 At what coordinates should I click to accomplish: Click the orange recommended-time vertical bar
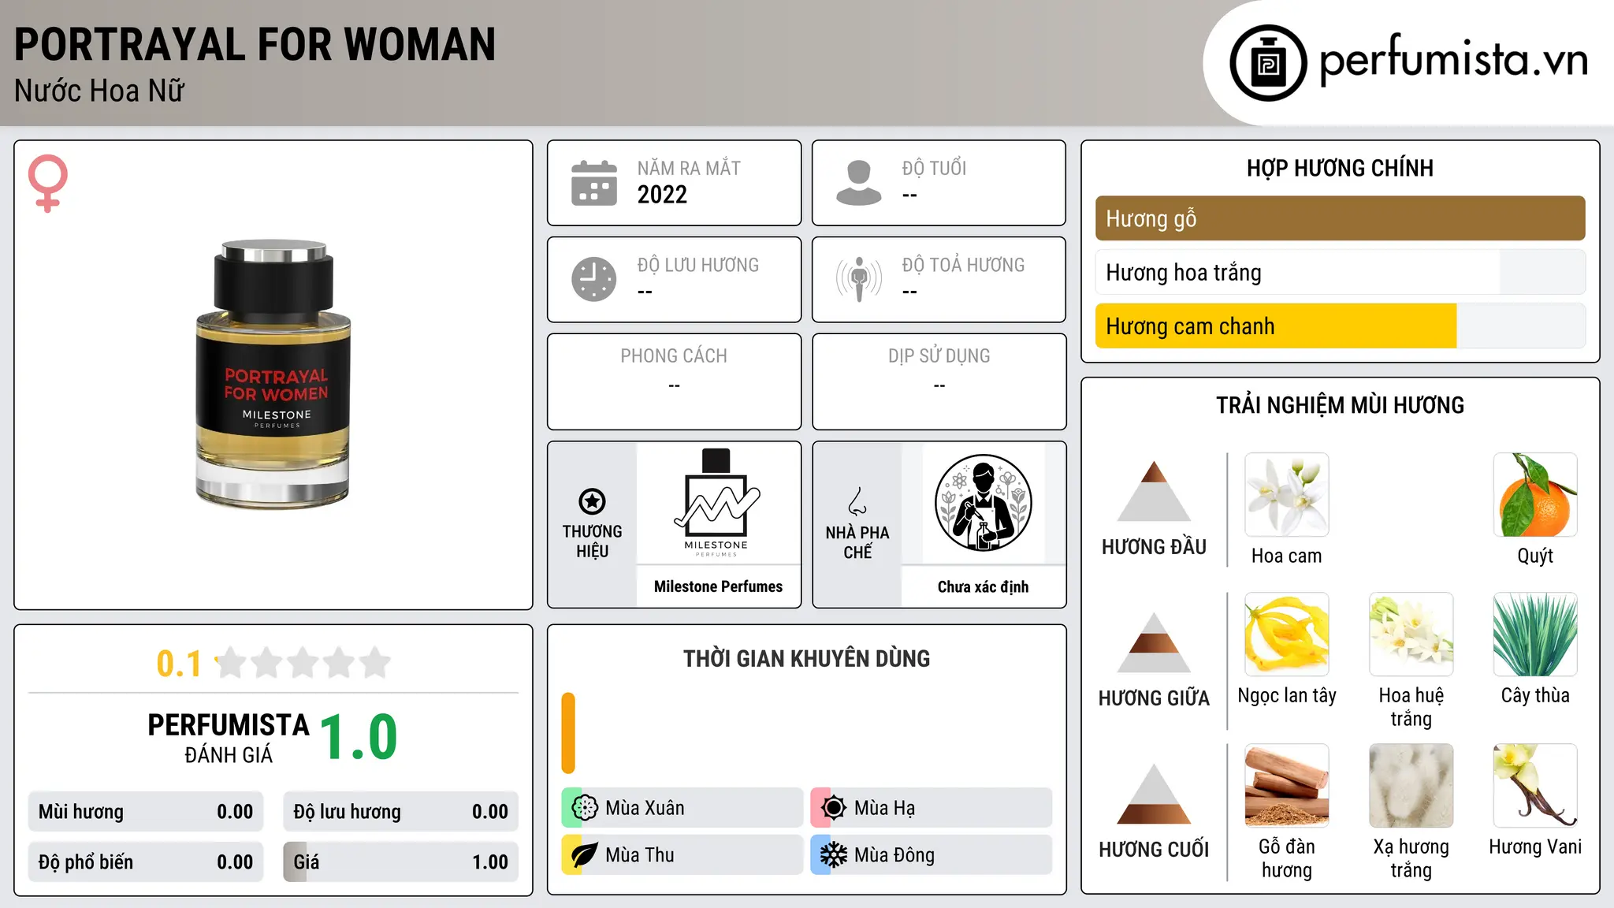click(x=568, y=733)
